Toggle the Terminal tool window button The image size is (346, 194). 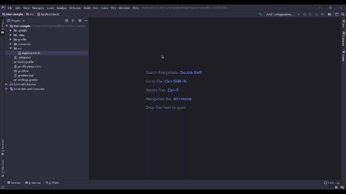pyautogui.click(x=14, y=183)
